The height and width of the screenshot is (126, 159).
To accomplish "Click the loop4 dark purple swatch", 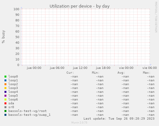I will pyautogui.click(x=5, y=92).
